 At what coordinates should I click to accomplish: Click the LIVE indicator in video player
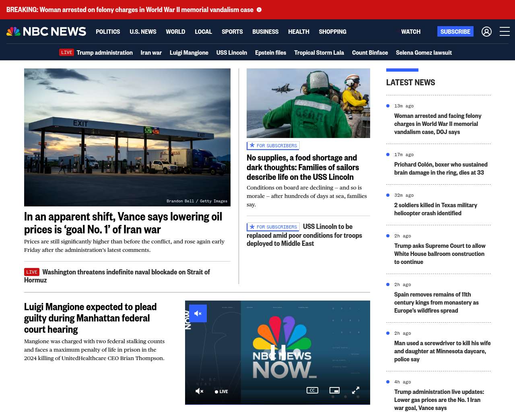coord(221,391)
